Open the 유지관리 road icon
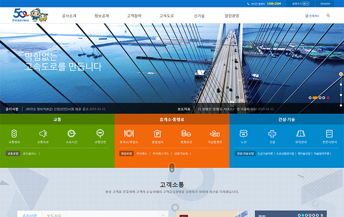This screenshot has height=217, width=344. click(x=301, y=134)
